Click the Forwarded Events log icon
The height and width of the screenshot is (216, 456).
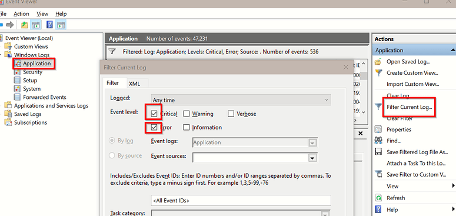(18, 97)
